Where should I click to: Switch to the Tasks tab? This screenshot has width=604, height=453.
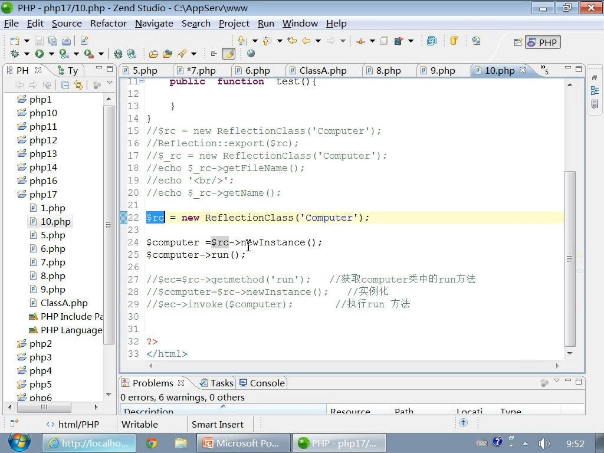click(217, 383)
